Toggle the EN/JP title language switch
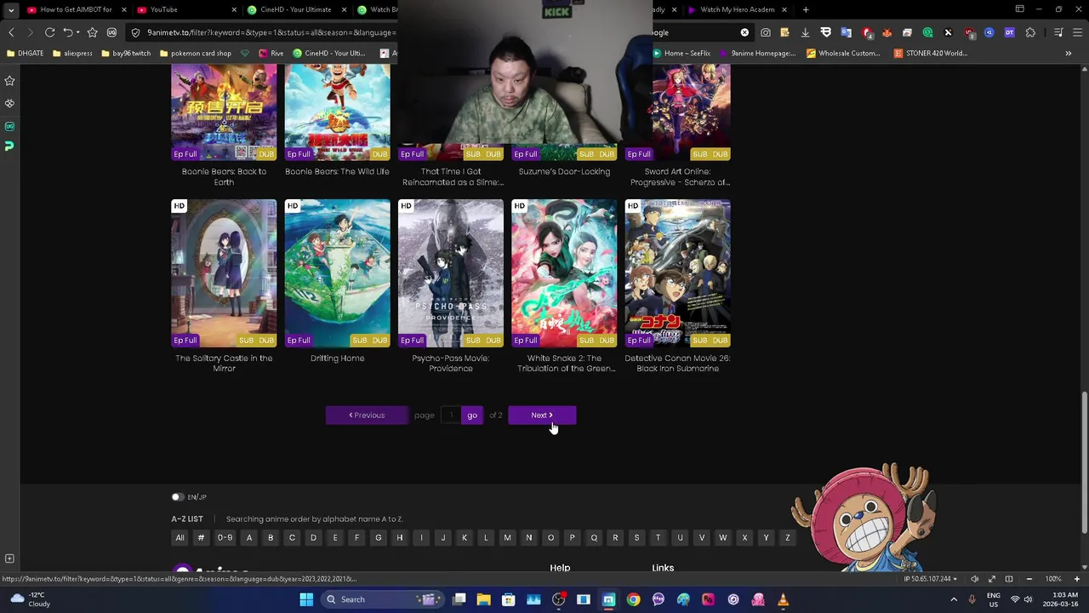This screenshot has width=1089, height=613. pos(177,497)
